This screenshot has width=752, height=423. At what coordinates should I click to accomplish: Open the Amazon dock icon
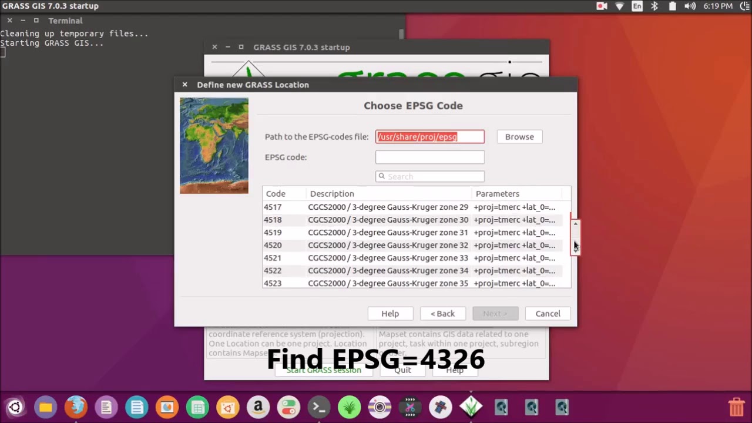point(258,407)
